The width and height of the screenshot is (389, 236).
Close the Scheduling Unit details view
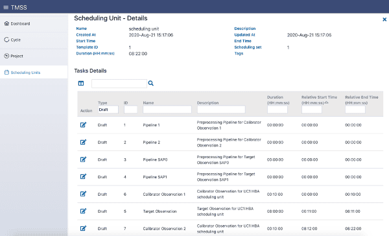tap(384, 19)
